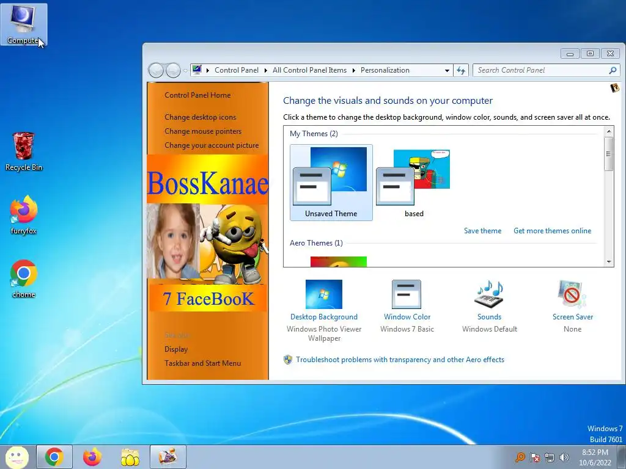
Task: Click the Screen Saver icon
Action: point(572,294)
